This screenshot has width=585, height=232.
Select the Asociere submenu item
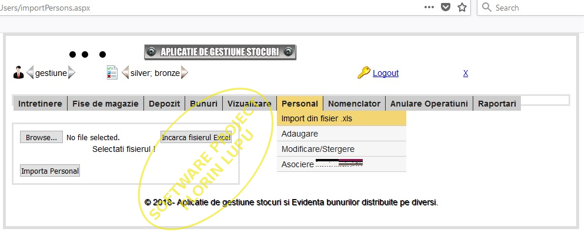342,164
